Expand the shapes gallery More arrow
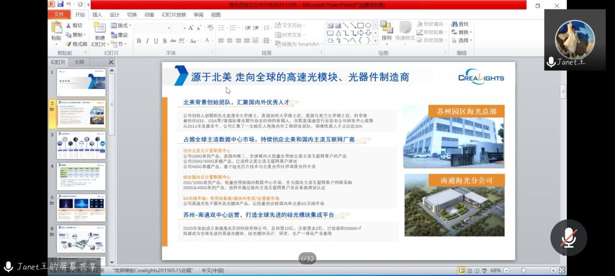Viewport: 615px width, 276px height. pyautogui.click(x=375, y=40)
